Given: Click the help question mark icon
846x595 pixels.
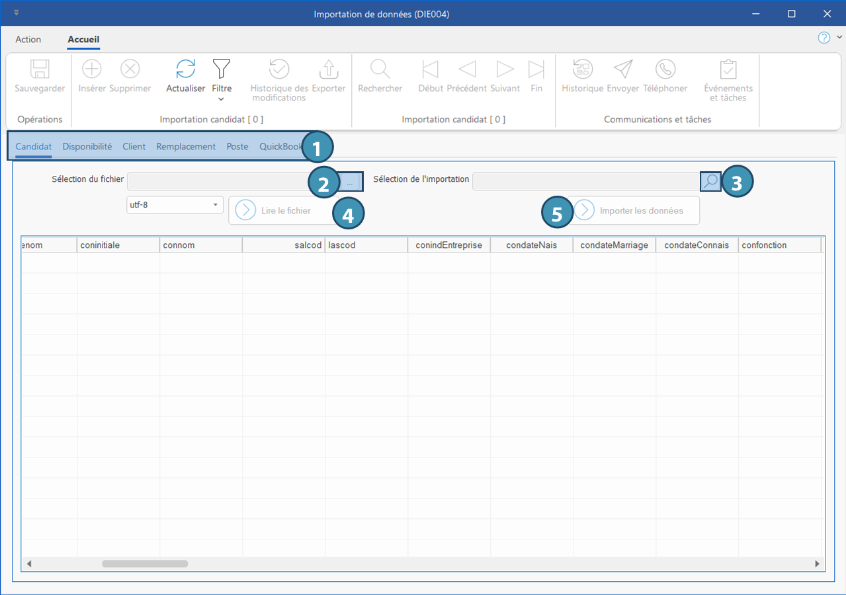Looking at the screenshot, I should [x=824, y=38].
